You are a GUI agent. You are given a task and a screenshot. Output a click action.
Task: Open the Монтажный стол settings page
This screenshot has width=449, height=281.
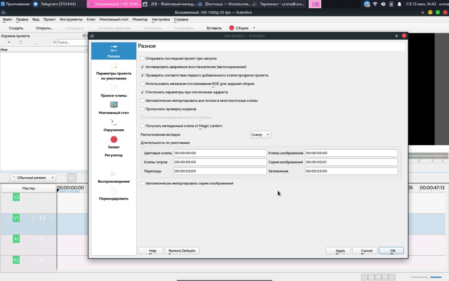coord(114,108)
